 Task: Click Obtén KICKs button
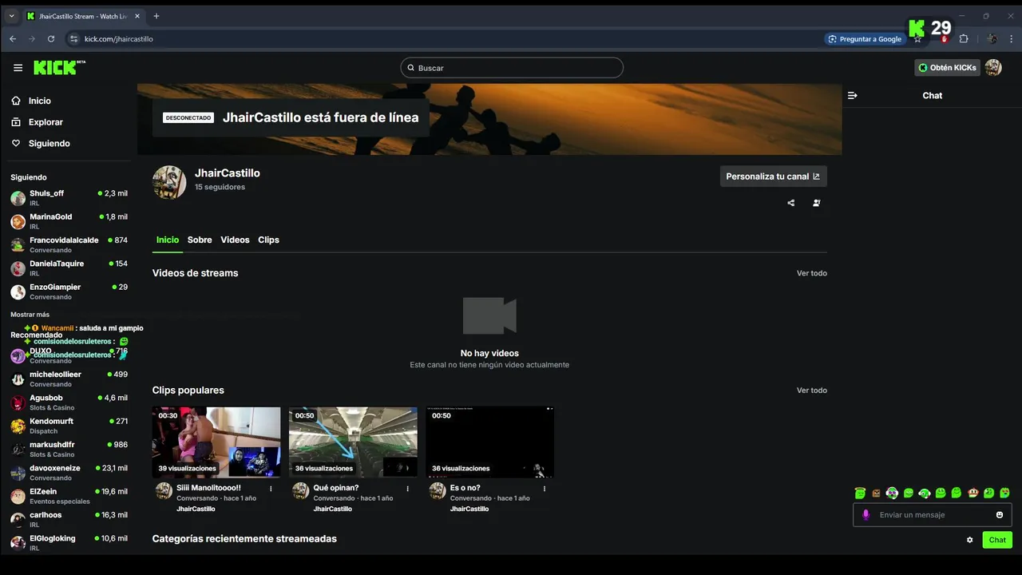click(947, 68)
